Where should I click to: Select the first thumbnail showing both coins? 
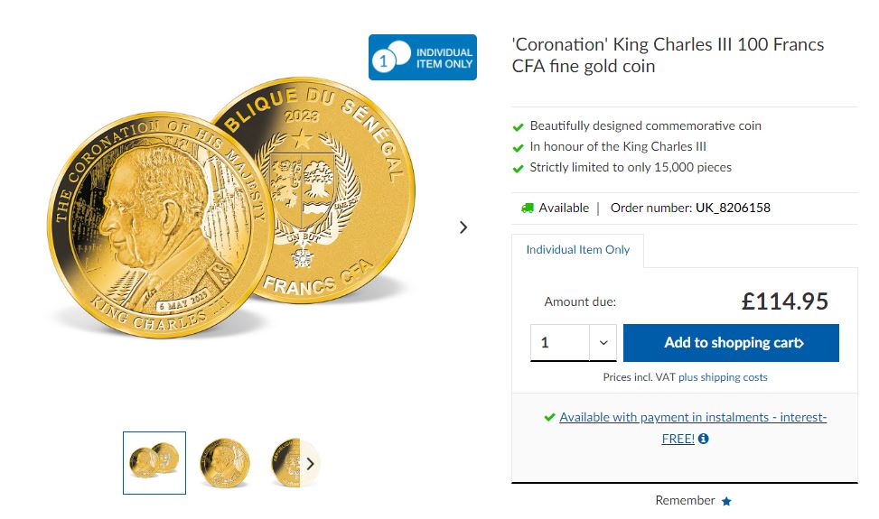(154, 463)
